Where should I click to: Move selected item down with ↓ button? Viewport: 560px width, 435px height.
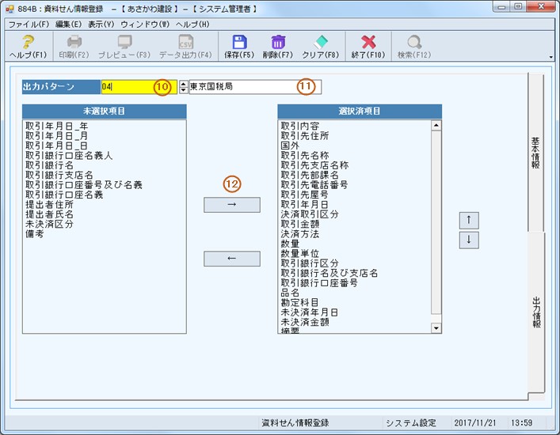coord(469,240)
